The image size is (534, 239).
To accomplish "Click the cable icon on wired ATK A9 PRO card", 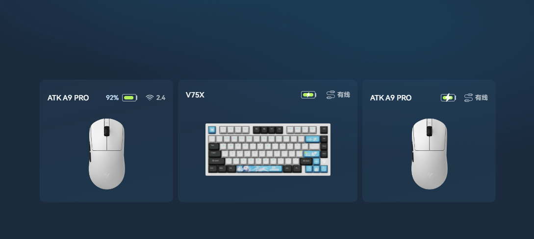I will [x=468, y=97].
